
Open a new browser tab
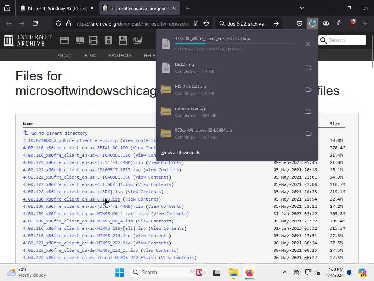(x=188, y=8)
